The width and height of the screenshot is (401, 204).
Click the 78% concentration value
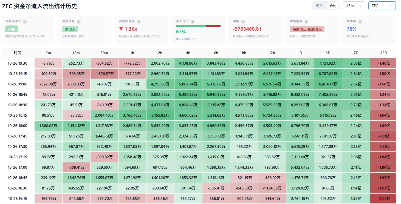[x=352, y=29]
